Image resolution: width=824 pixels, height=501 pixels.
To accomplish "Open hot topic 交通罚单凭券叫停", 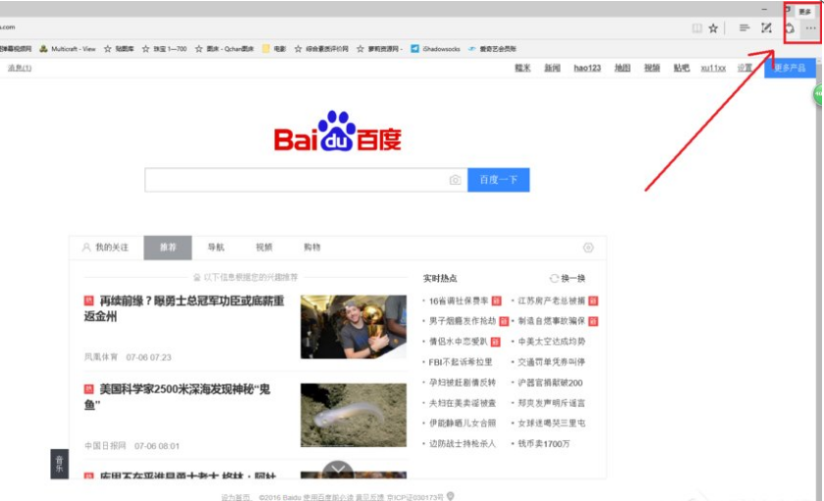I will coord(551,362).
